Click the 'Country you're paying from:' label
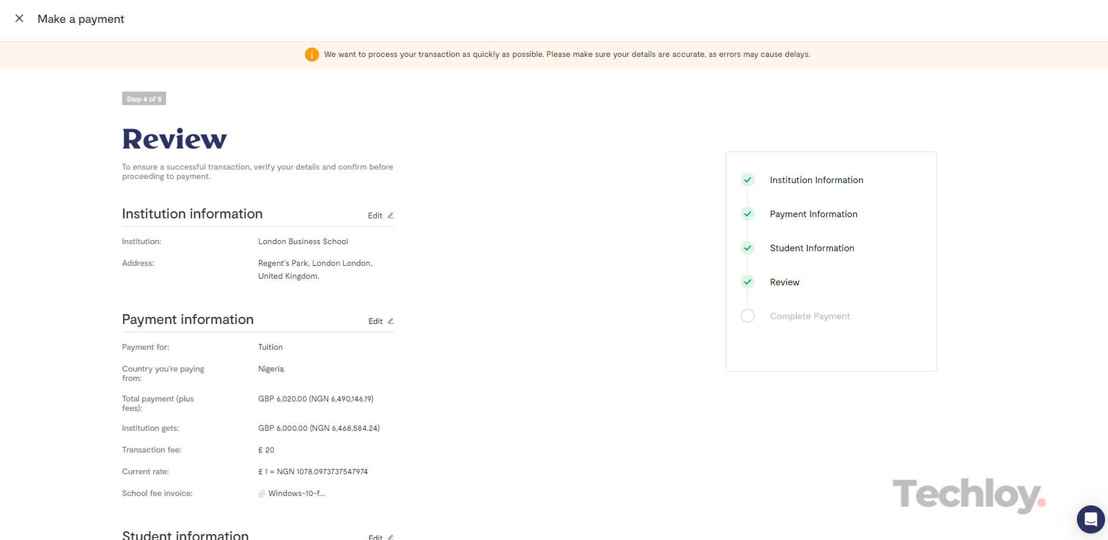The image size is (1108, 540). point(163,374)
